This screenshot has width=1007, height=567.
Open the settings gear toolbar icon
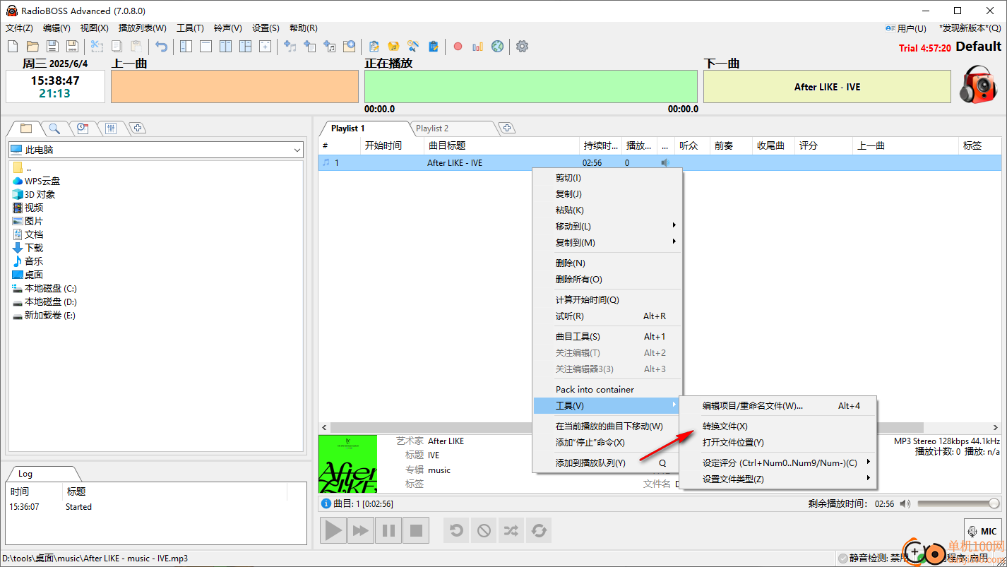522,47
